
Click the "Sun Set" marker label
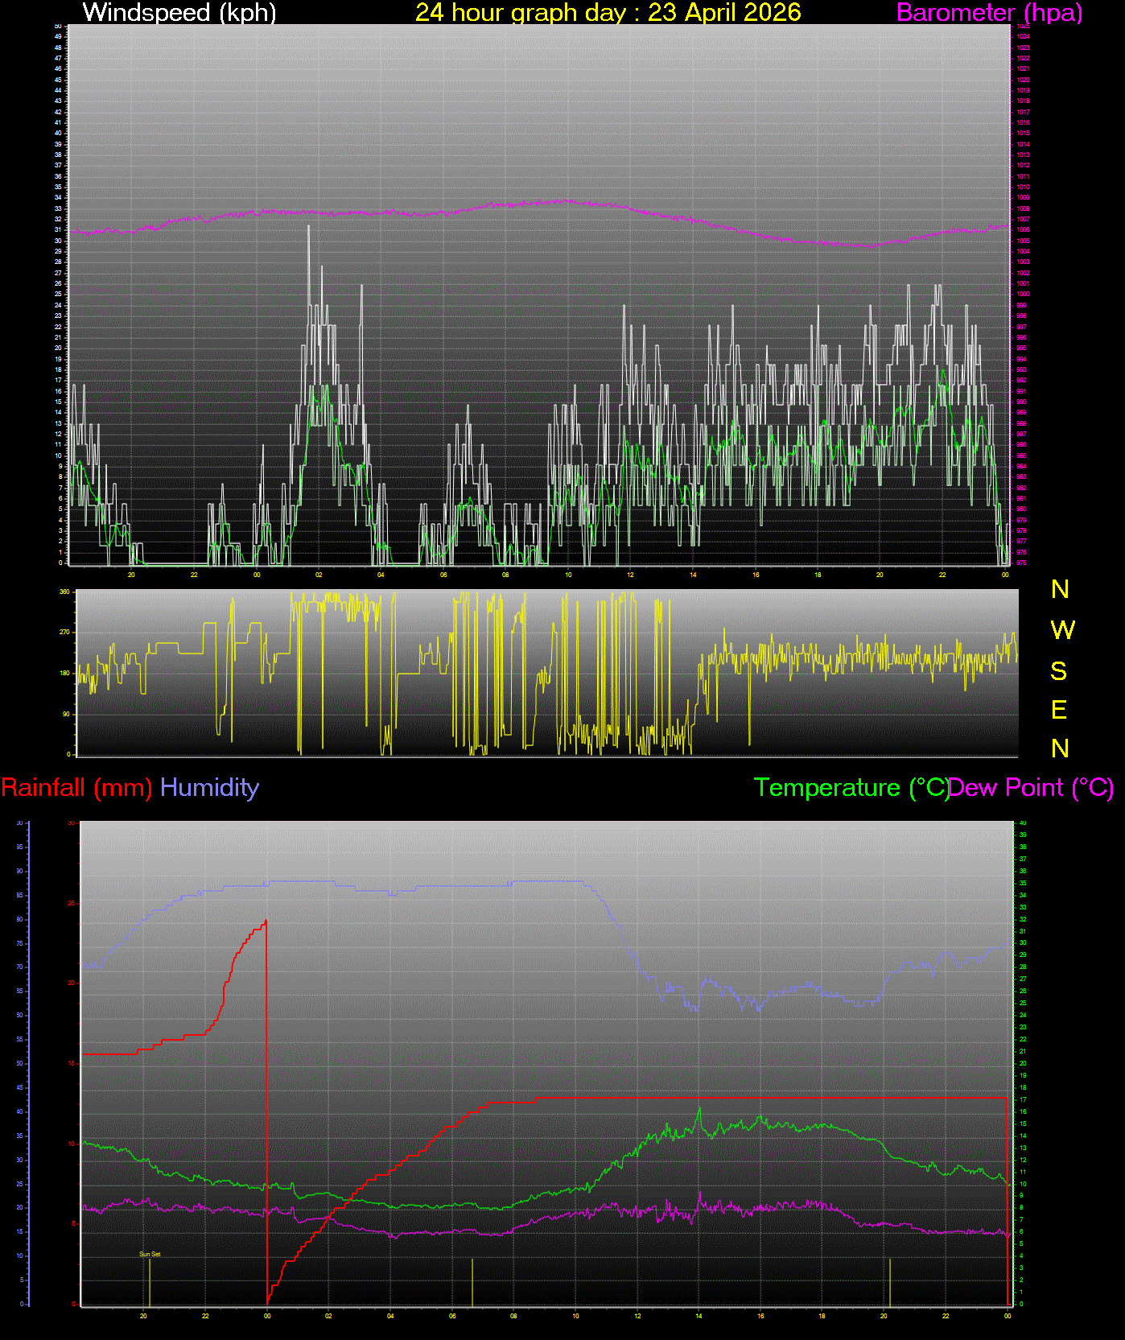(150, 1254)
